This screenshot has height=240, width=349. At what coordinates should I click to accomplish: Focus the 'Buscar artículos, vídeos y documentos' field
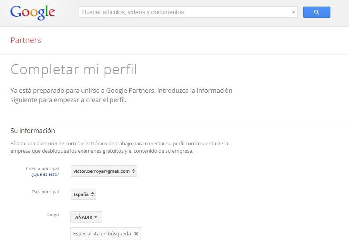pos(188,12)
